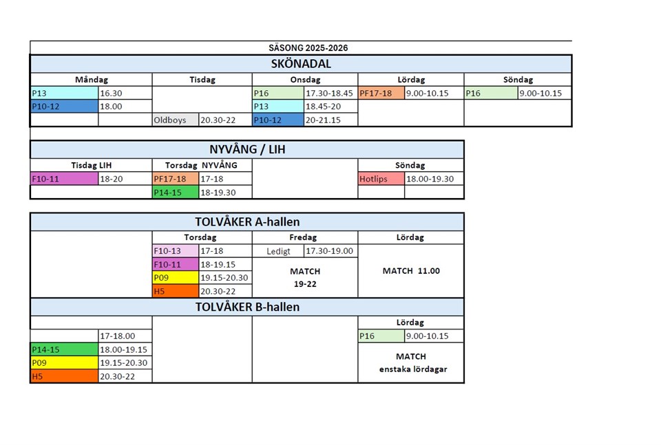Screen dimensions: 661x445
Task: Select the grey Oldboys cell
Action: [x=175, y=120]
